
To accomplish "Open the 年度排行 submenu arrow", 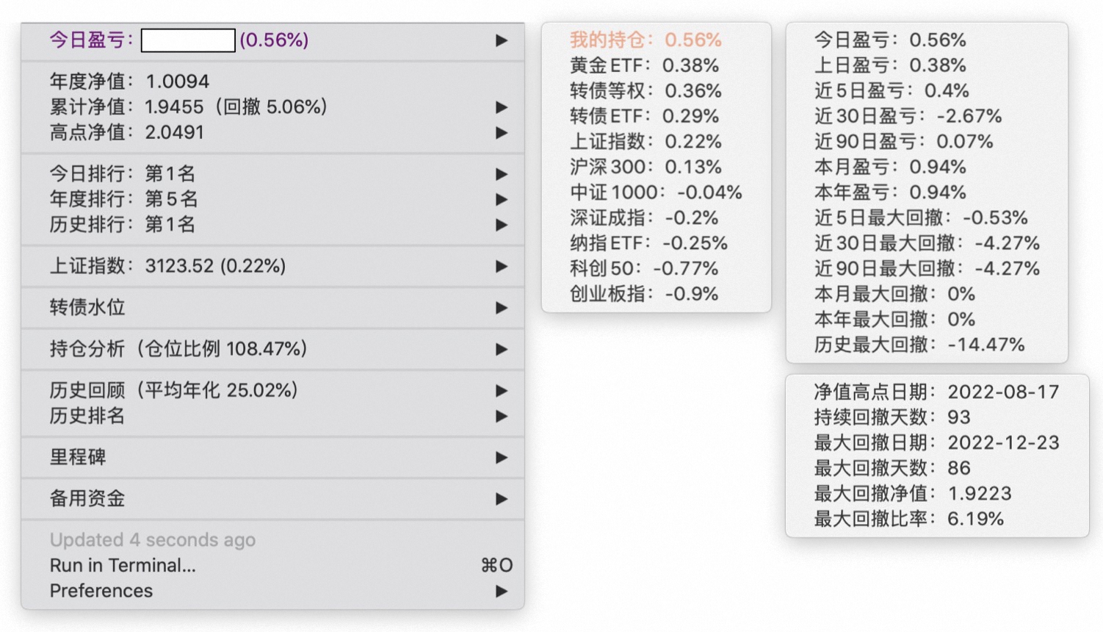I will click(x=502, y=199).
